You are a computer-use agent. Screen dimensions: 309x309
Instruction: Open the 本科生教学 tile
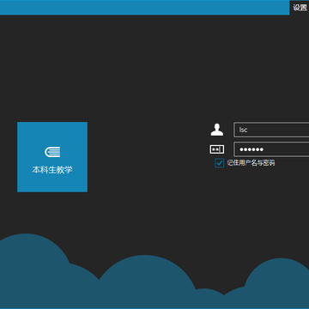point(52,157)
